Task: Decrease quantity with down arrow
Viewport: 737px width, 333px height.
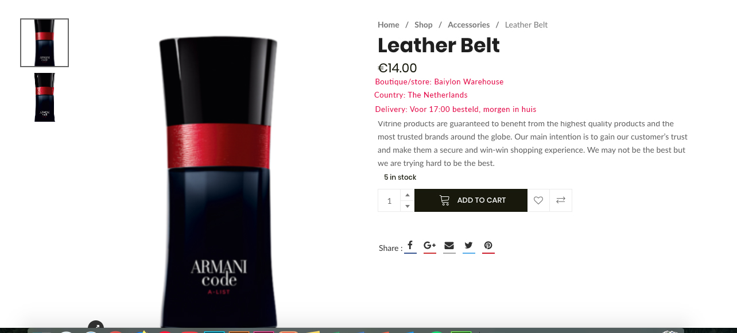Action: [408, 206]
